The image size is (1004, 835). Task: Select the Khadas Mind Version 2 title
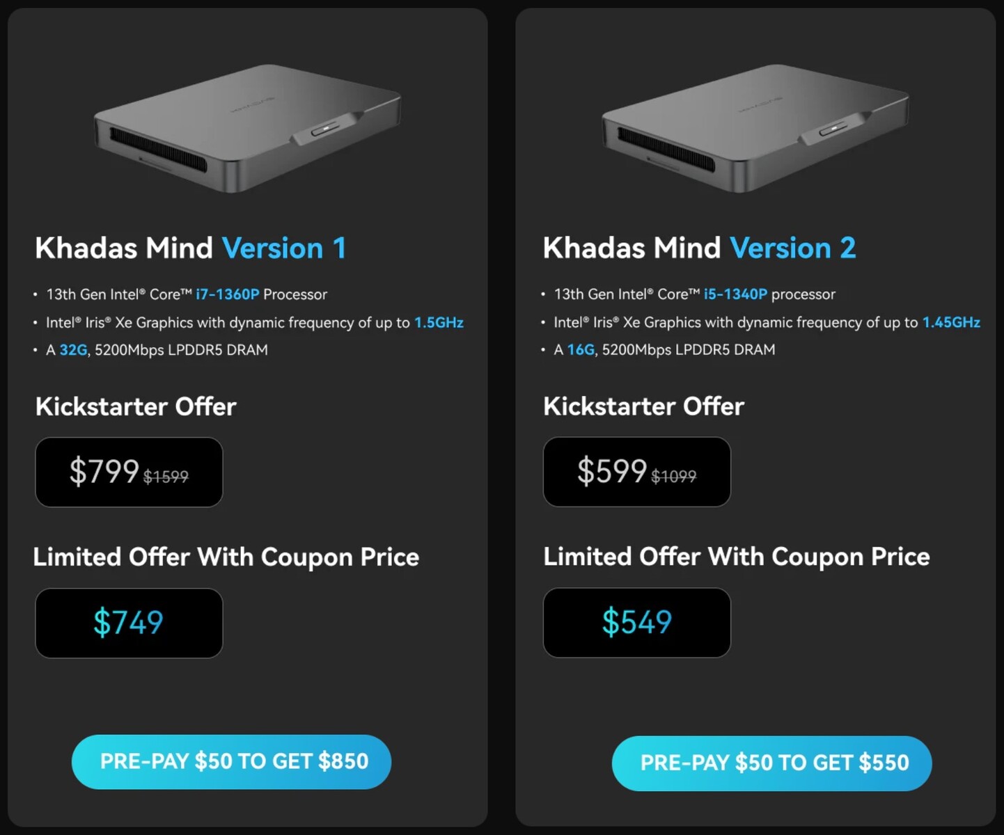(699, 248)
